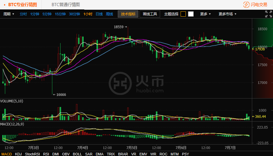Choose the black theme swatch

click(183, 14)
